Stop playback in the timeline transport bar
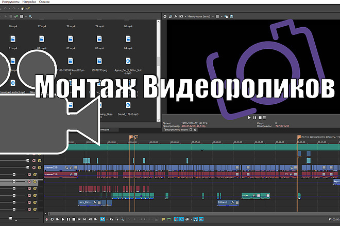Viewport: 340px width, 226px height. point(74,219)
